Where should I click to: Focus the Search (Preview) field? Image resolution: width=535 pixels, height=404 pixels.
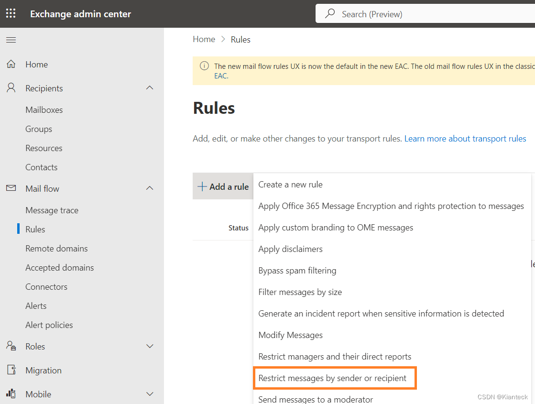(425, 14)
